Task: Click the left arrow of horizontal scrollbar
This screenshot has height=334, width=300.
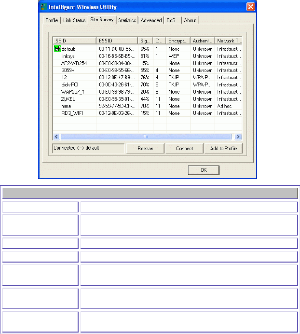Action: [56, 137]
